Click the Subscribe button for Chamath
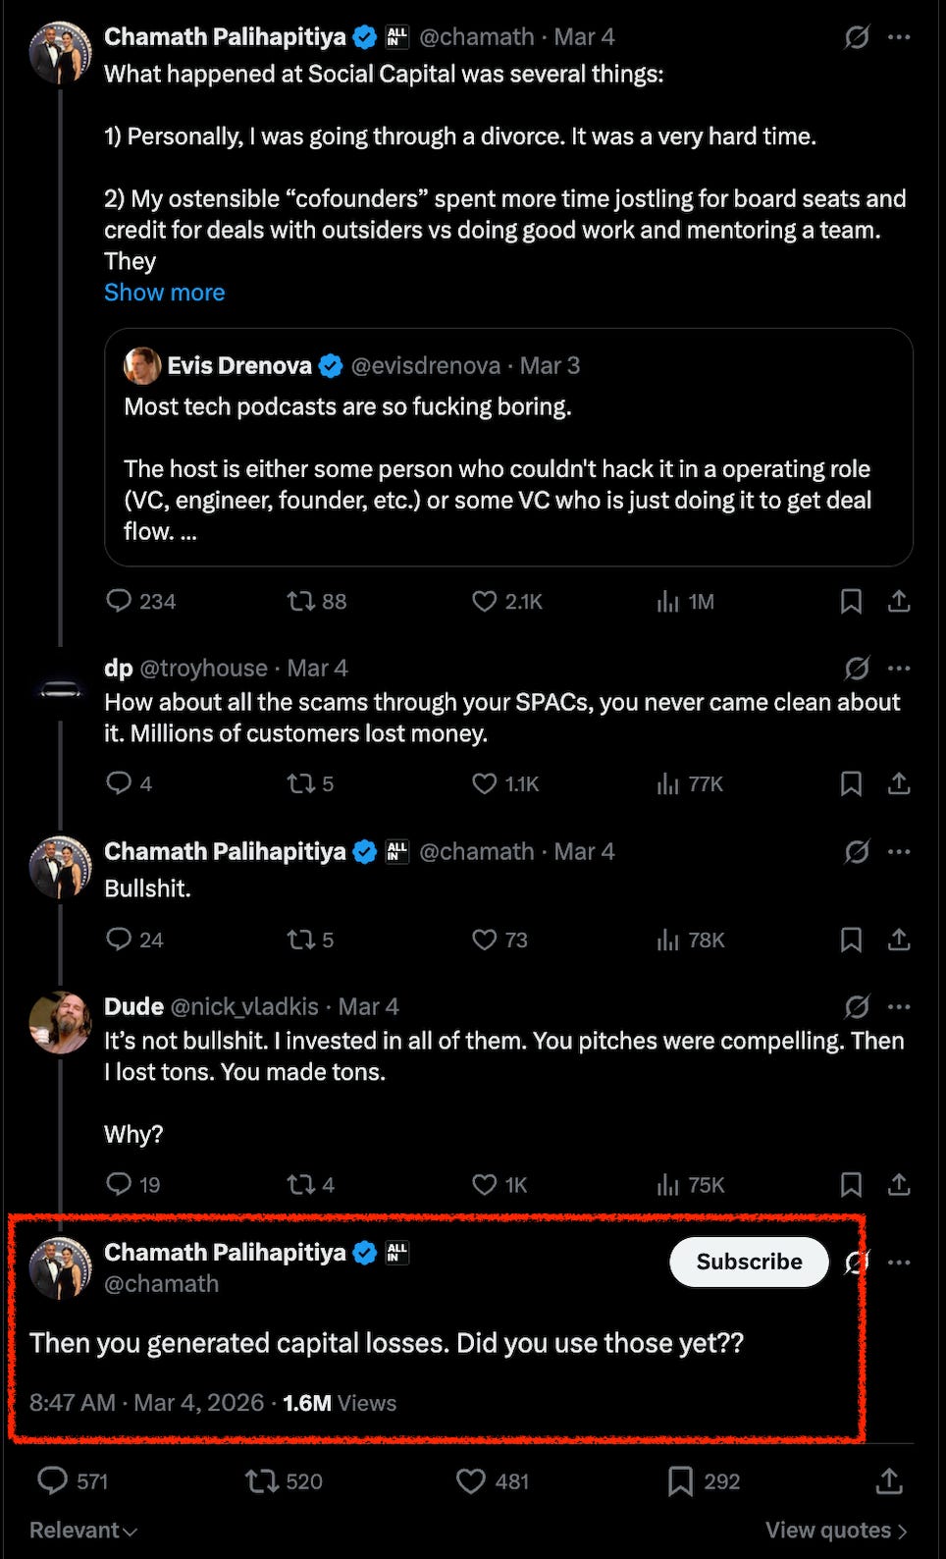Viewport: 946px width, 1559px height. pyautogui.click(x=749, y=1262)
